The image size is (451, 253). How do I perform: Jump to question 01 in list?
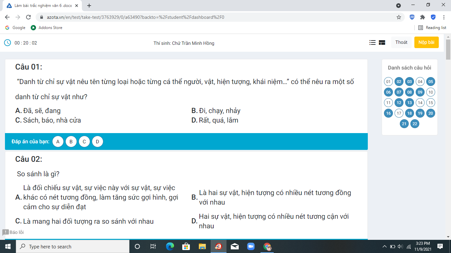coord(388,82)
